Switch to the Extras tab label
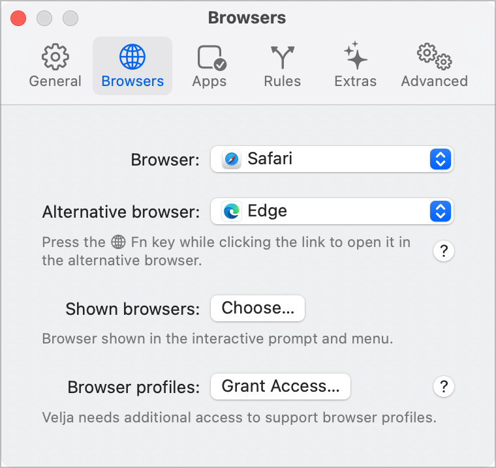This screenshot has width=496, height=468. tap(355, 81)
